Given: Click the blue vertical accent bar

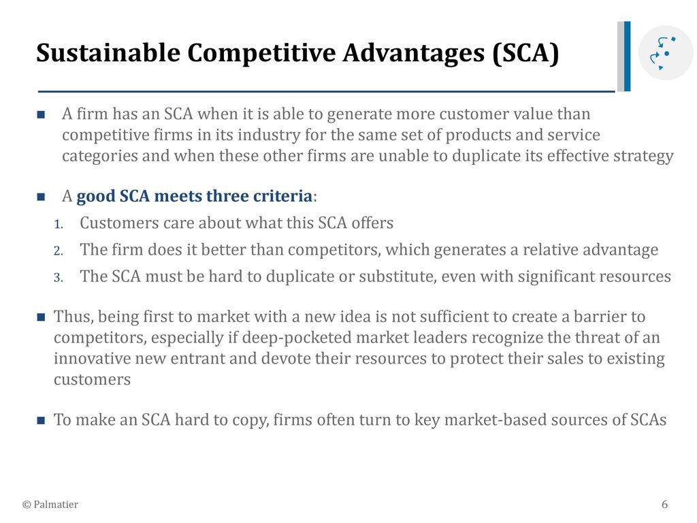Looking at the screenshot, I should point(627,56).
